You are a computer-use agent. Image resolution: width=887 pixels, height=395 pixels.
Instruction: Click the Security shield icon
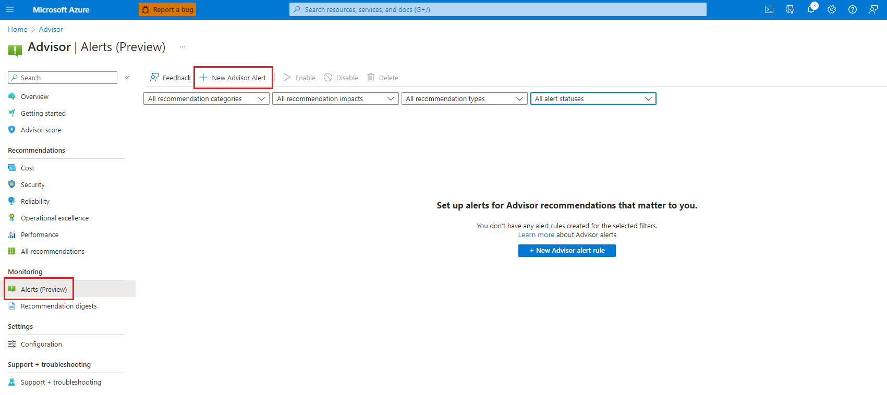pos(12,184)
